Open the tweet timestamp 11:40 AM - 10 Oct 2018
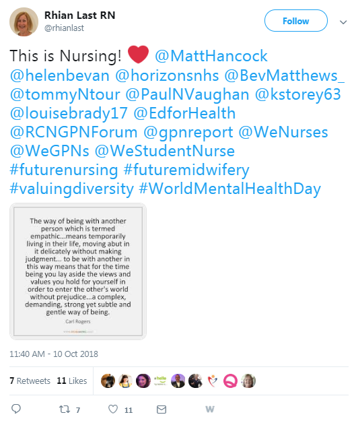The image size is (356, 425). pos(54,354)
